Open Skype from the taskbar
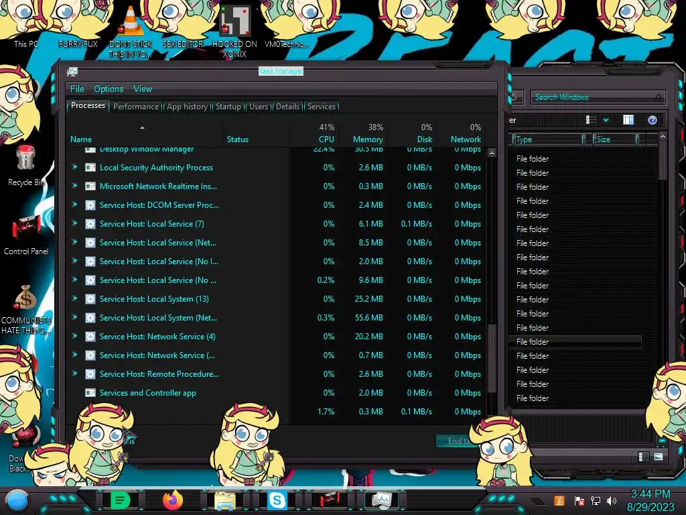The width and height of the screenshot is (686, 515). coord(277,500)
